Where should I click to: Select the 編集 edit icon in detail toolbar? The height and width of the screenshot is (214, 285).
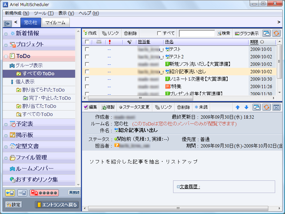(91, 107)
